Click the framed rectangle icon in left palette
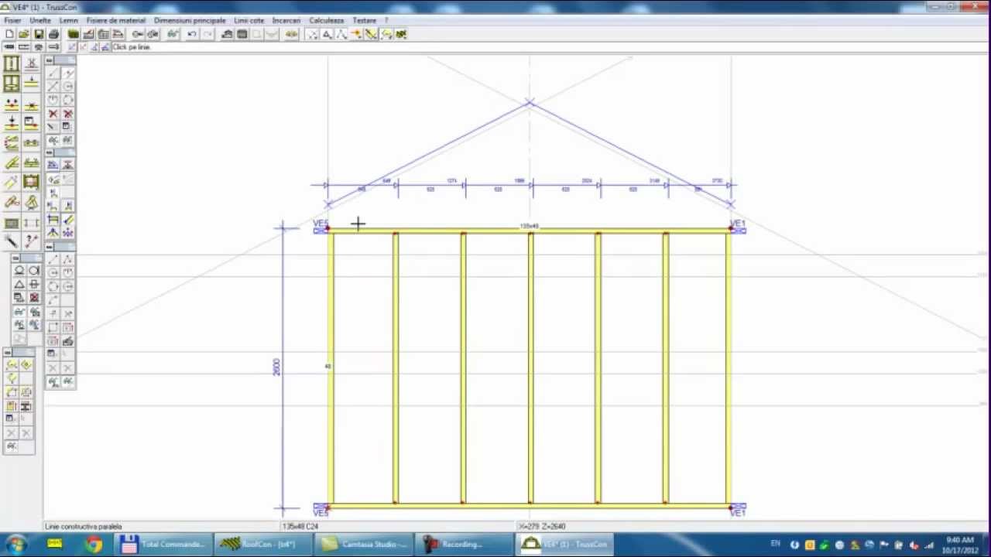This screenshot has width=991, height=557. click(x=31, y=183)
